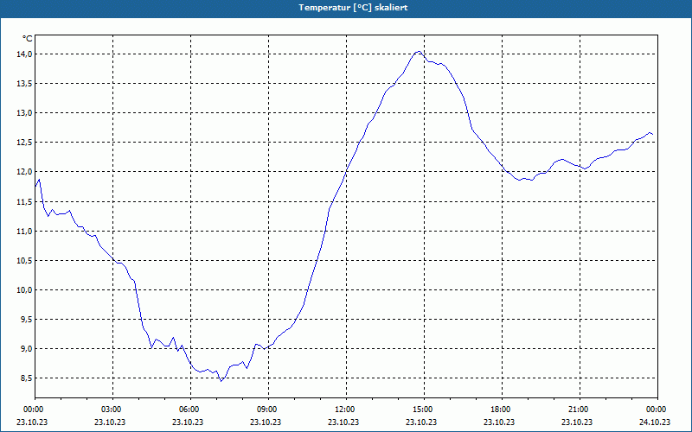This screenshot has width=692, height=432.
Task: Click the '21:00' time label
Action: [x=580, y=410]
